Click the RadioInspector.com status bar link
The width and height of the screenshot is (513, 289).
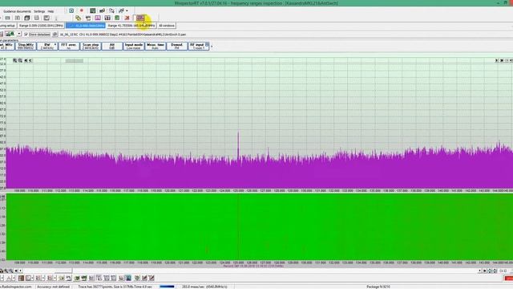[x=16, y=287]
